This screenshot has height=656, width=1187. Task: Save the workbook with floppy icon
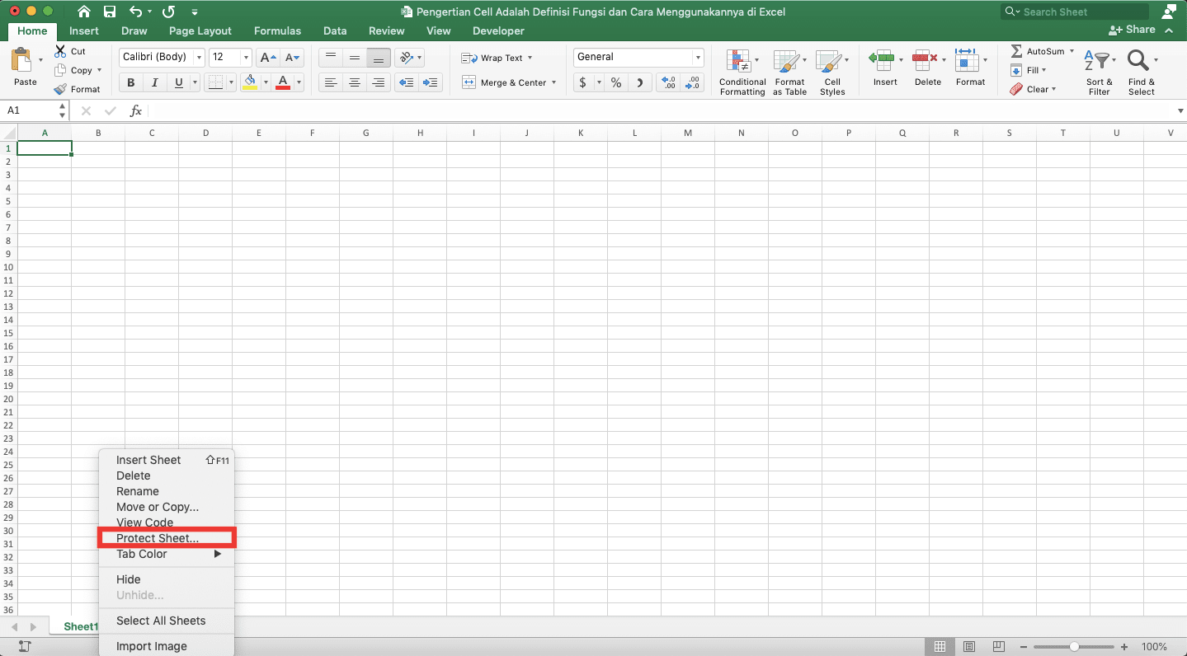point(110,12)
